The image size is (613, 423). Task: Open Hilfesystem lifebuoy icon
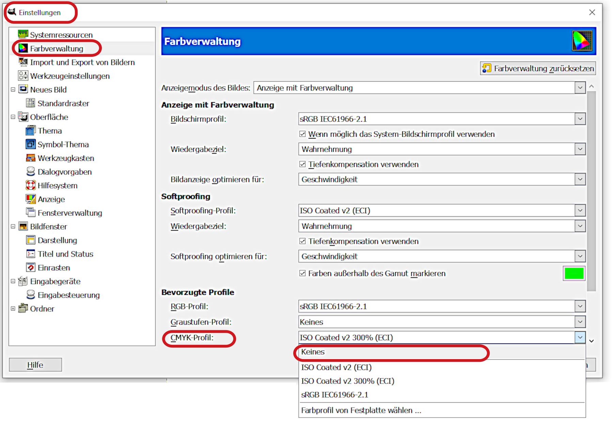[x=30, y=185]
